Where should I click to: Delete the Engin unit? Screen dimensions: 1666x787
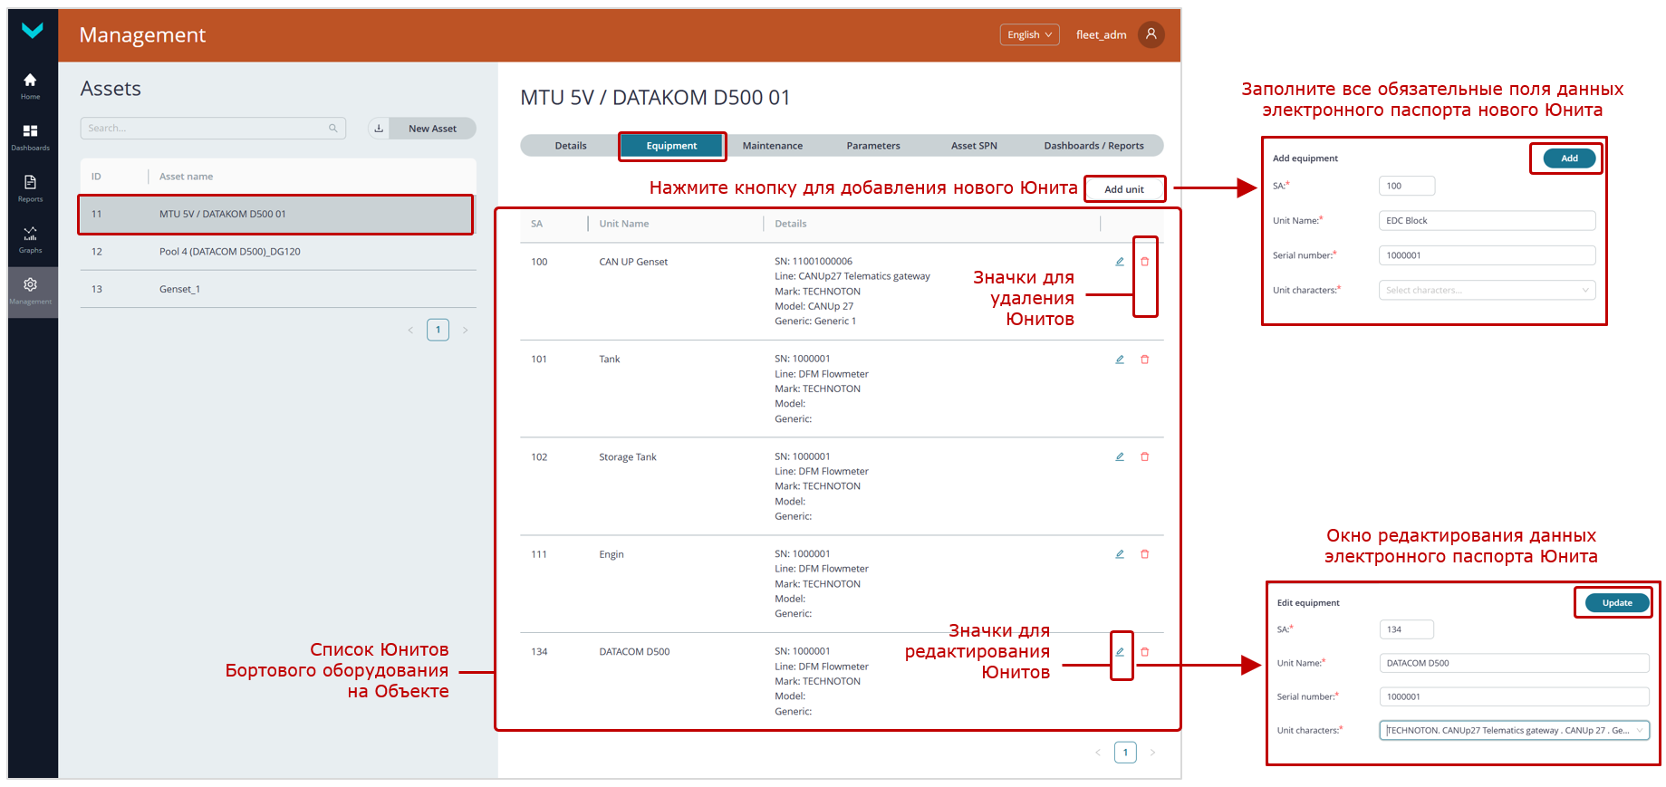(1144, 554)
